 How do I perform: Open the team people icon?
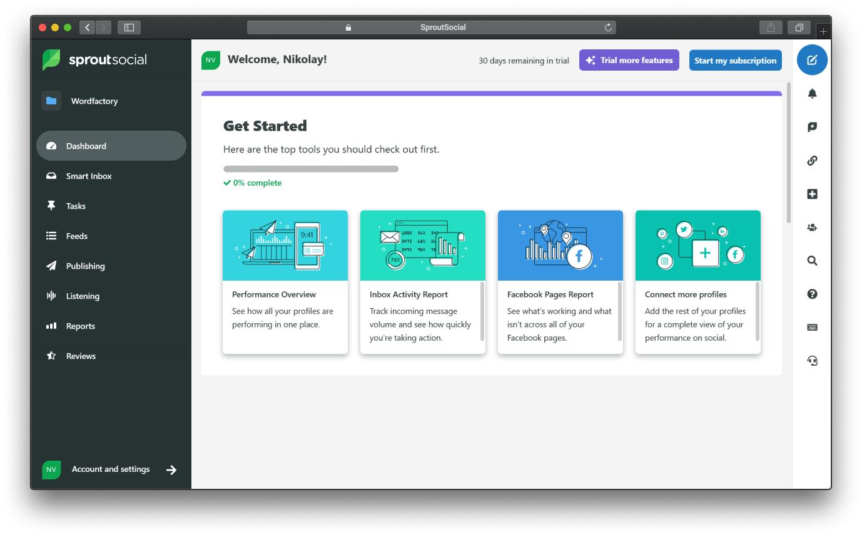click(812, 227)
